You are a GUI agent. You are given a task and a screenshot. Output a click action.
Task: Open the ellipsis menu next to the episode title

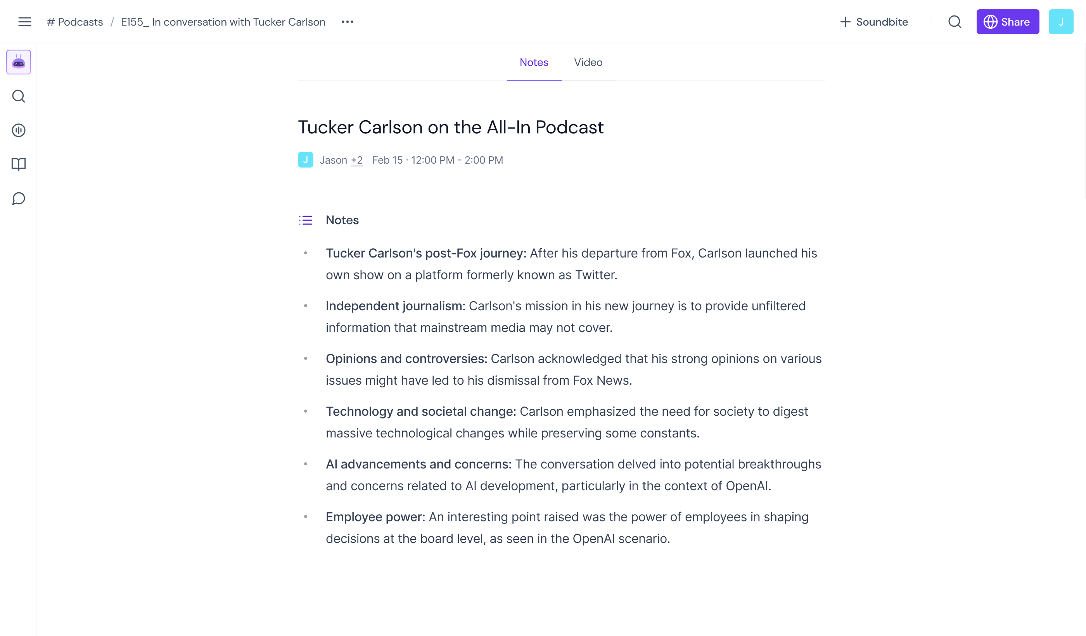click(x=348, y=22)
